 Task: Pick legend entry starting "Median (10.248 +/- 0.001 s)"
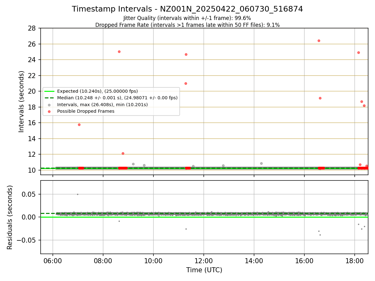coord(117,98)
